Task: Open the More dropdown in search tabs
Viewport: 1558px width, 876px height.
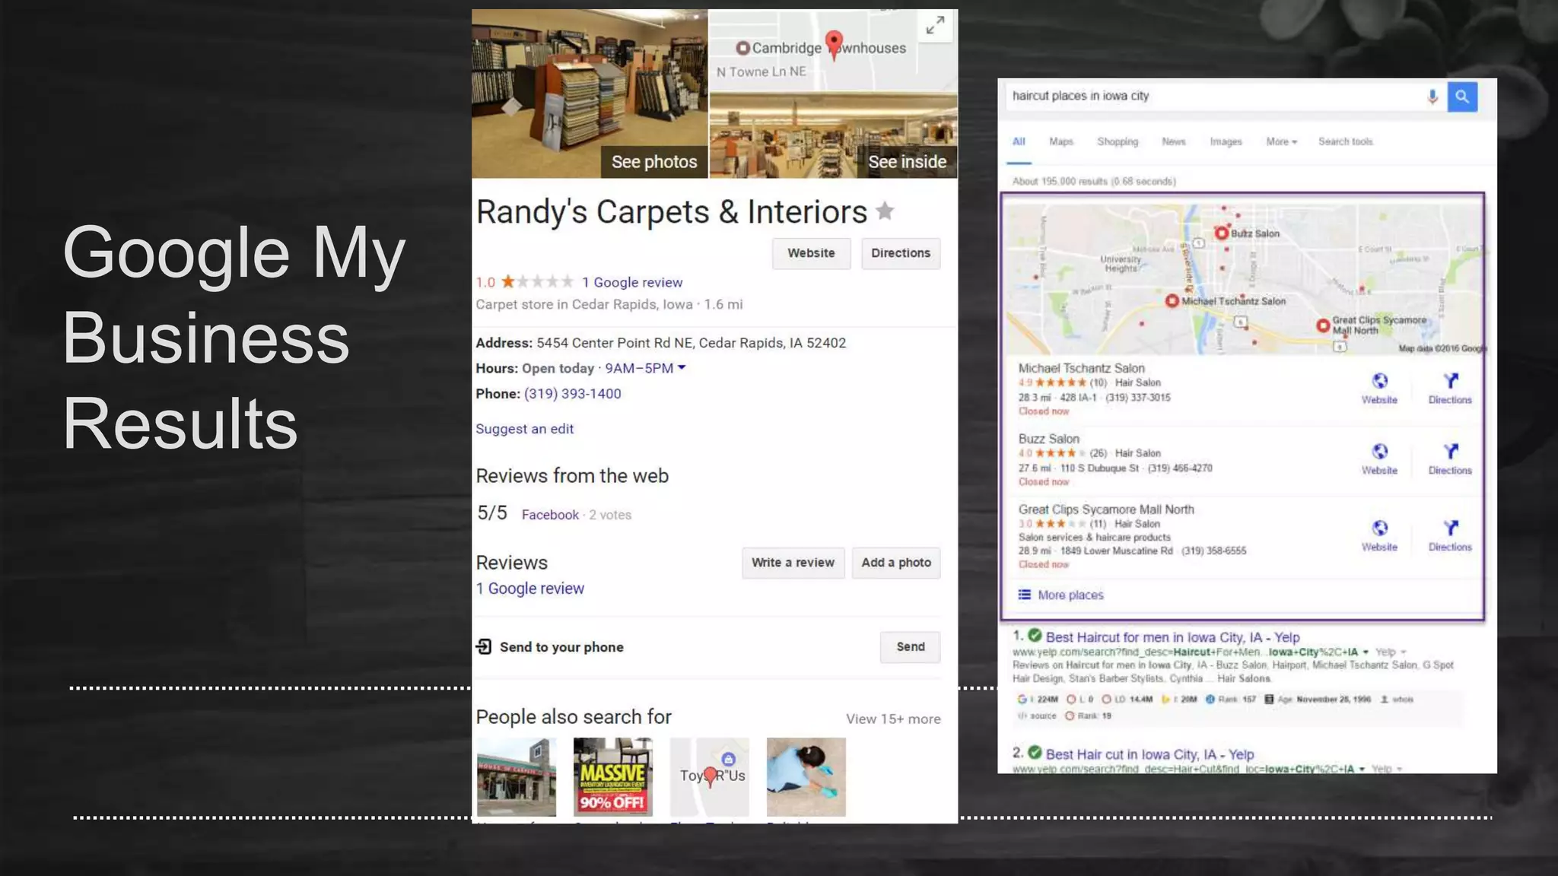Action: [1281, 141]
